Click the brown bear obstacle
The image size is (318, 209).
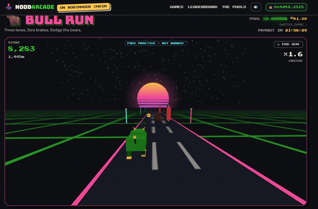[x=158, y=117]
